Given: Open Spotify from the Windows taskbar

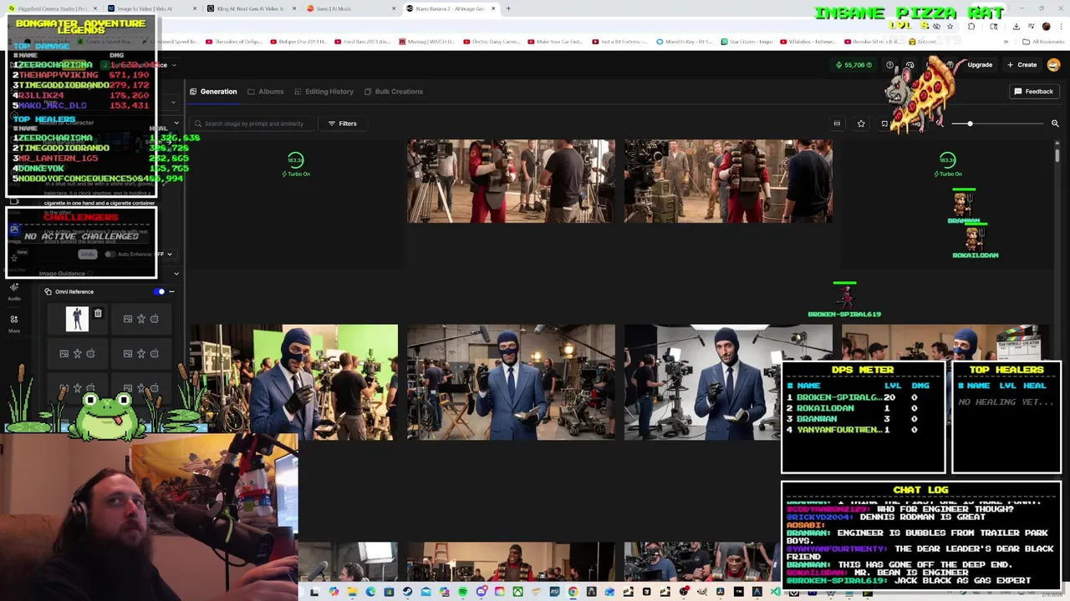Looking at the screenshot, I should click(462, 592).
